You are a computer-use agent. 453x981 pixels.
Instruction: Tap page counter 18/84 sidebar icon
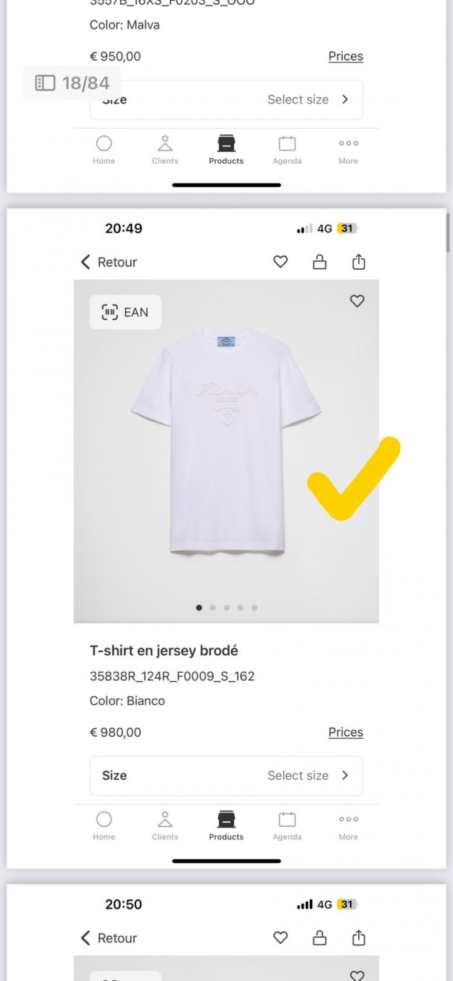[45, 83]
